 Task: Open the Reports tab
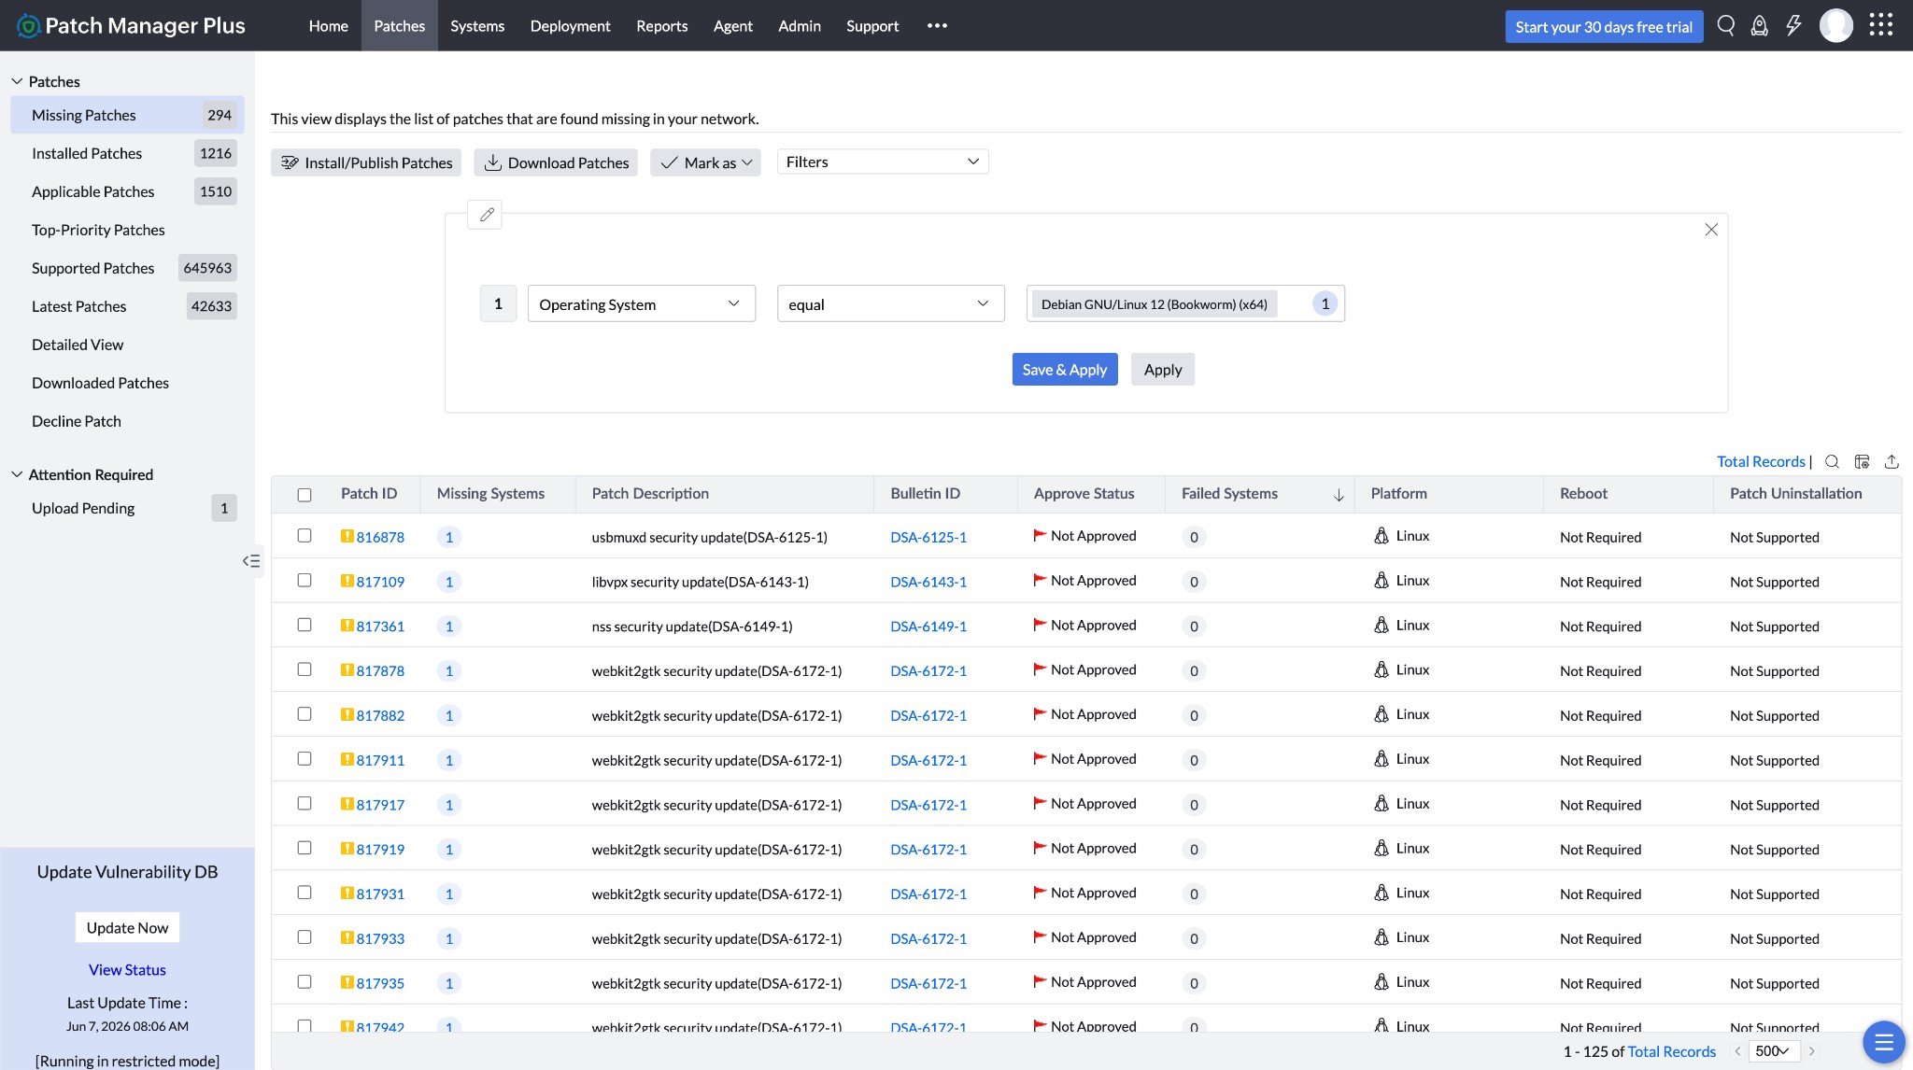pyautogui.click(x=662, y=26)
